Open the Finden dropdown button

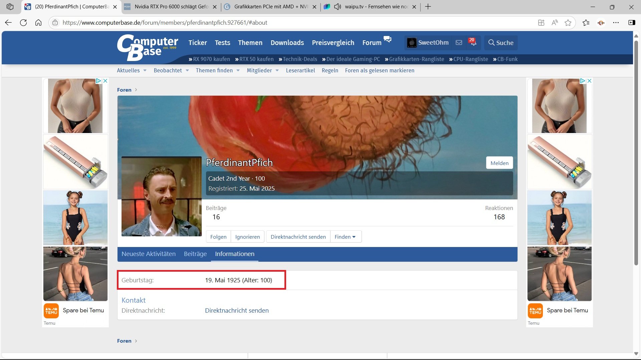pos(345,237)
